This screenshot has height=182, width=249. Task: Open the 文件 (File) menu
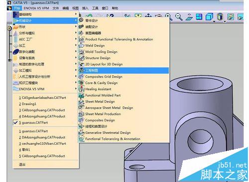[x=56, y=8]
